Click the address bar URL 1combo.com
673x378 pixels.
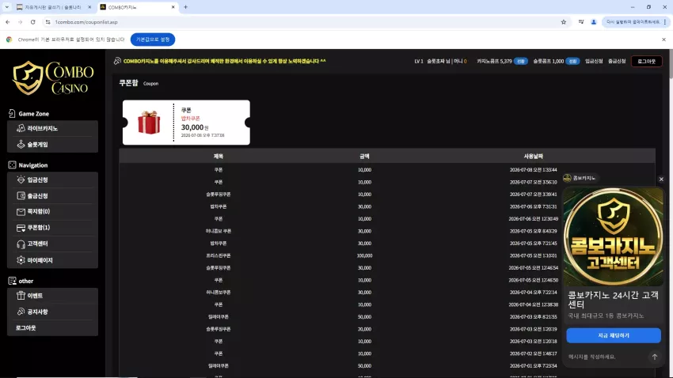point(86,22)
